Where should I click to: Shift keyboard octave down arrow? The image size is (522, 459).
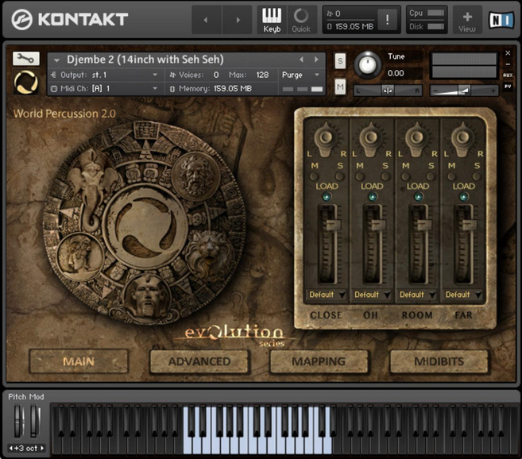(11, 448)
